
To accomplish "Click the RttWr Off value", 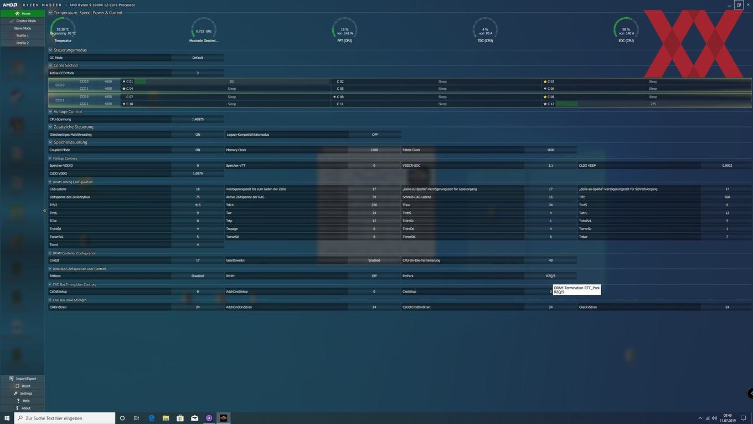I will [374, 276].
